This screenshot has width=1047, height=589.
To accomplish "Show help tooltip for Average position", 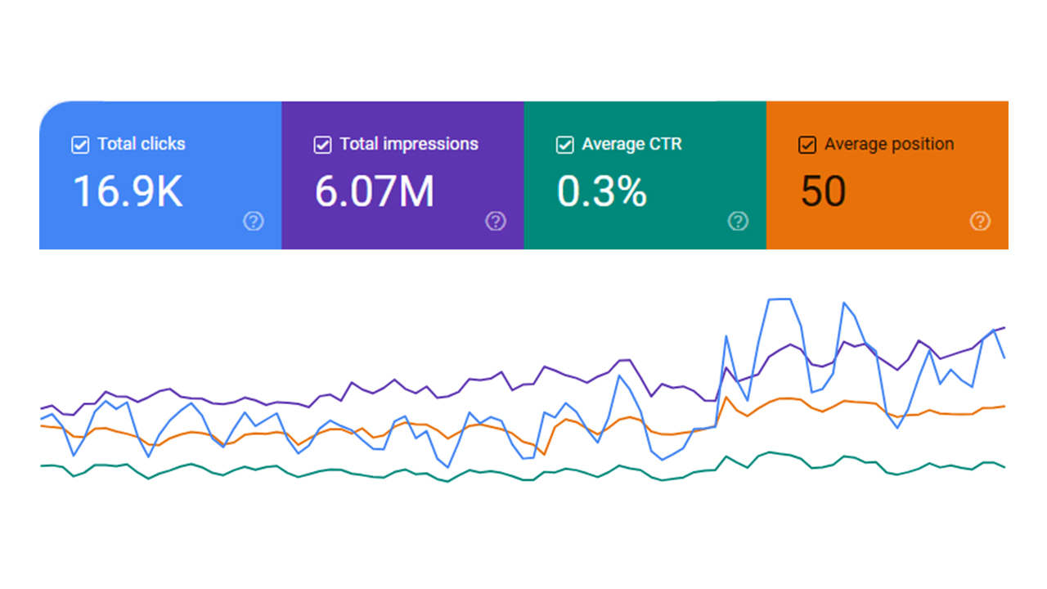I will pyautogui.click(x=980, y=221).
